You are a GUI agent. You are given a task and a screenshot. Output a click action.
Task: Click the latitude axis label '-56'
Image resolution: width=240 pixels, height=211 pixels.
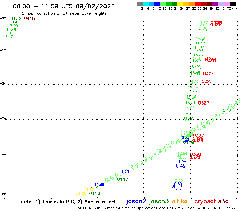[3, 118]
